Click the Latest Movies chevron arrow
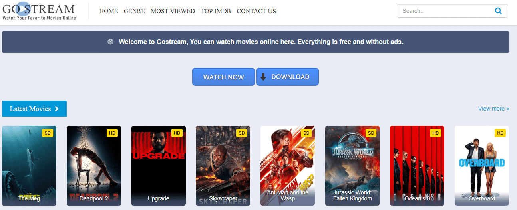The image size is (517, 210). click(57, 109)
